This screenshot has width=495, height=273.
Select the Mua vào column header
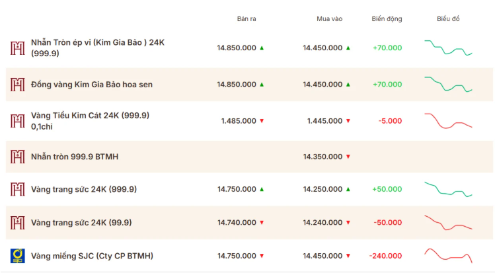pyautogui.click(x=329, y=19)
